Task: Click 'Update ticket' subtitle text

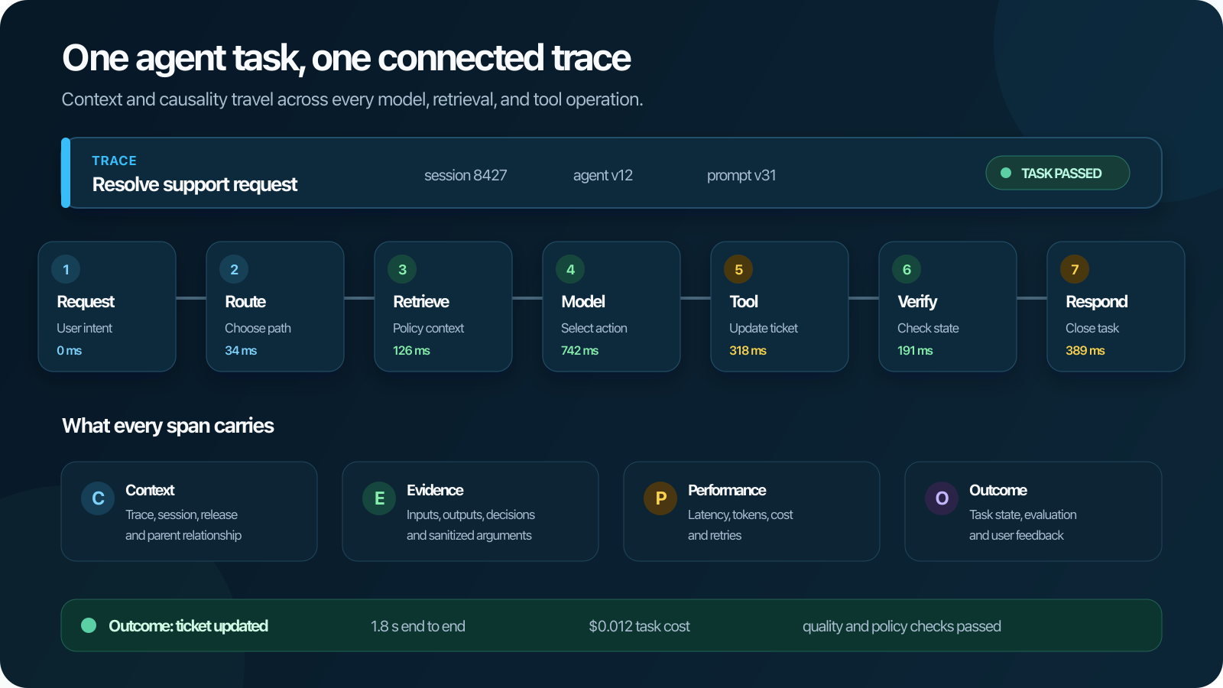Action: [x=764, y=328]
